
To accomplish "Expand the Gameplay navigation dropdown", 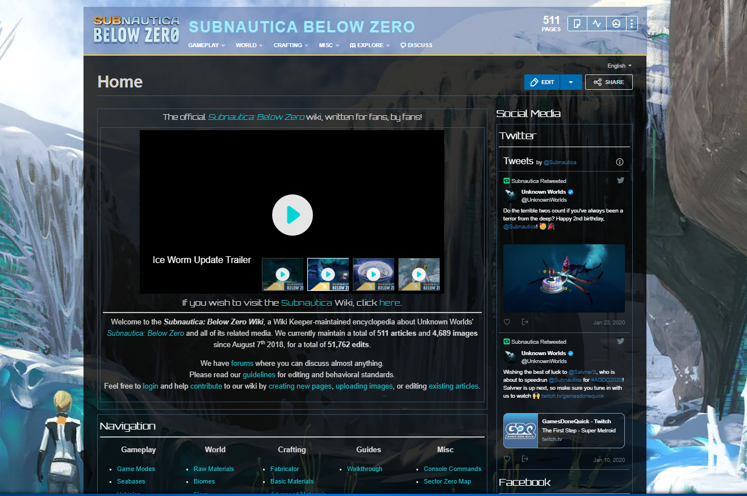I will tap(207, 45).
